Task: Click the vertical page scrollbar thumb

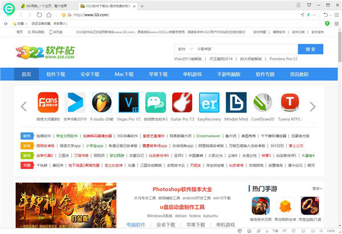Action: (x=340, y=47)
